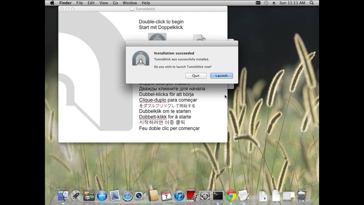Click the "Double-click to begin" text
This screenshot has width=364, height=205.
tap(161, 22)
